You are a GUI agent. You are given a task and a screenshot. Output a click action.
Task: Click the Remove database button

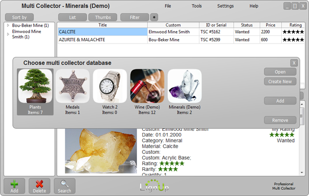[280, 120]
